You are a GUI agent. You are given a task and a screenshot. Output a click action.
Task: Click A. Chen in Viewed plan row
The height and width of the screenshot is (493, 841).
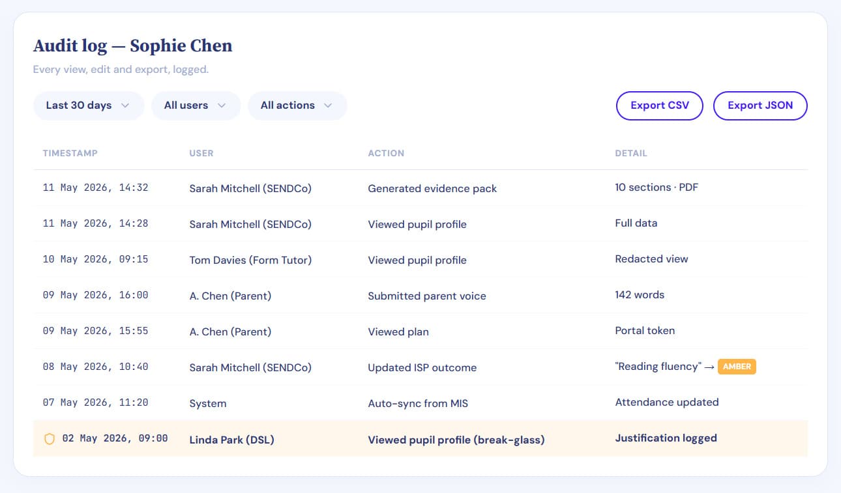230,331
